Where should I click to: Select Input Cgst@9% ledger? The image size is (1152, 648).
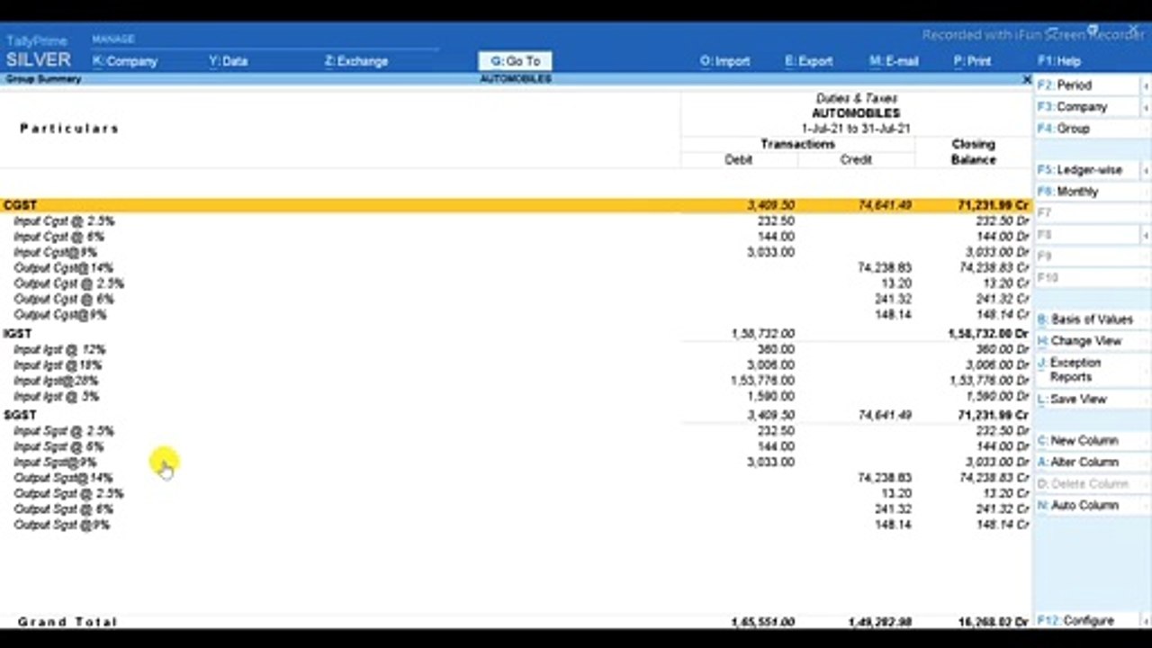(x=55, y=252)
